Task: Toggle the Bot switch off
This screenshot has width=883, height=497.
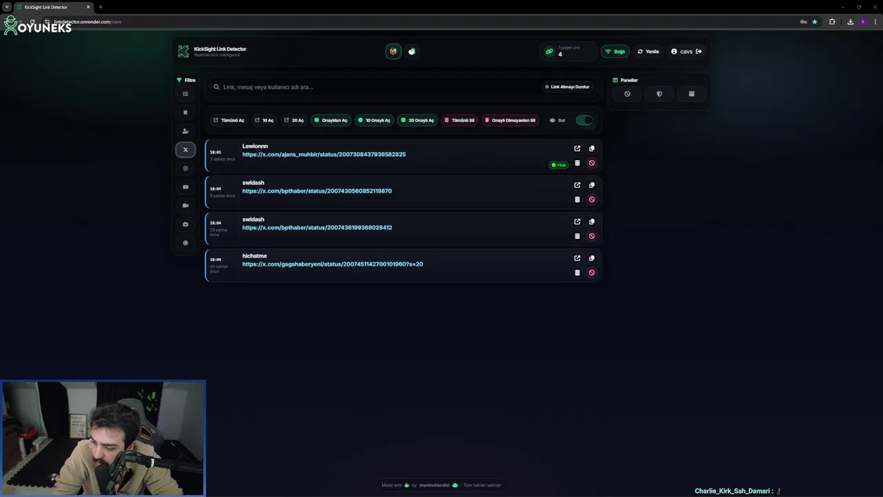Action: coord(584,120)
